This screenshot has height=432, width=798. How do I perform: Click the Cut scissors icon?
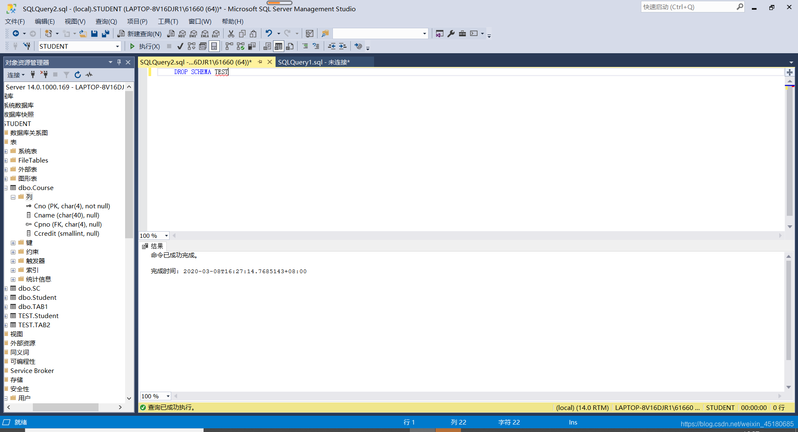[x=231, y=34]
